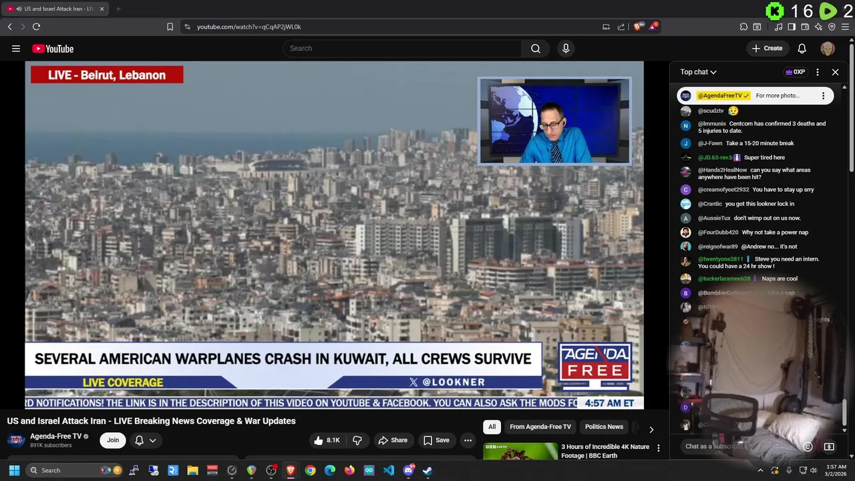The image size is (855, 481).
Task: Start voice search with microphone icon
Action: [566, 48]
